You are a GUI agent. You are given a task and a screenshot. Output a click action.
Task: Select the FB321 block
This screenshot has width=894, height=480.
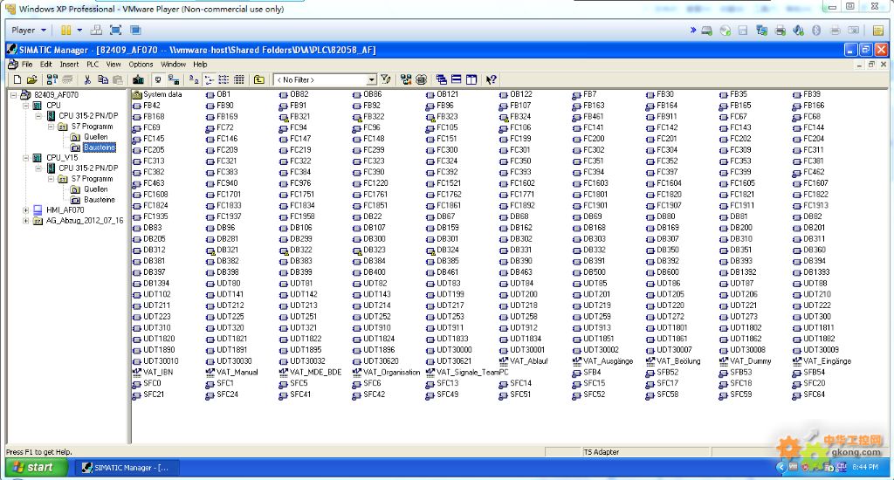pos(294,117)
